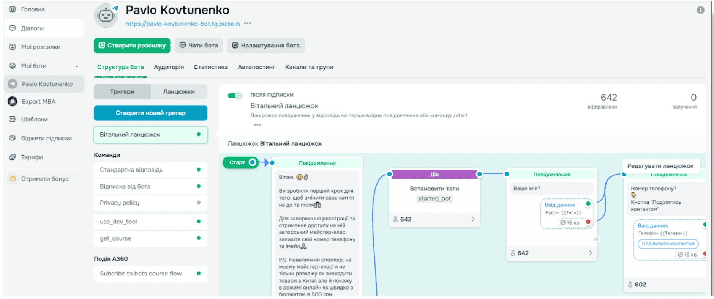
Task: Open Subcribe to bots course flow
Action: [x=150, y=274]
